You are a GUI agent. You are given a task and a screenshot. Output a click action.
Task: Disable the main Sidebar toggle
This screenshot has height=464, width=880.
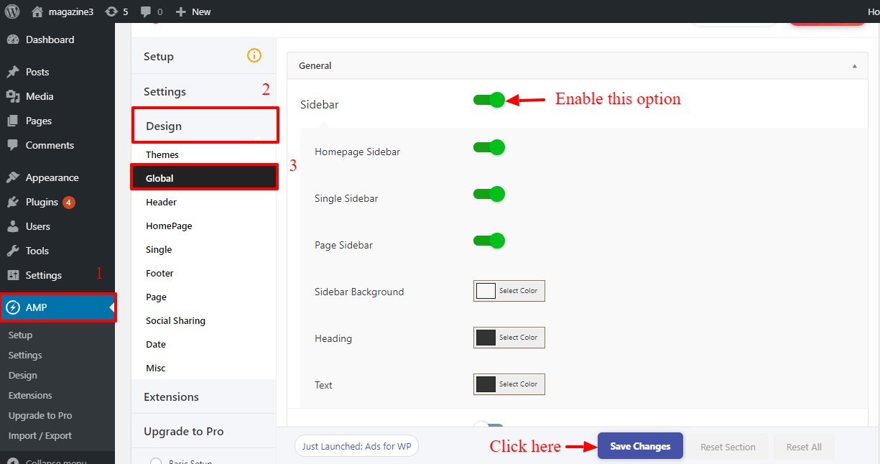pos(489,100)
